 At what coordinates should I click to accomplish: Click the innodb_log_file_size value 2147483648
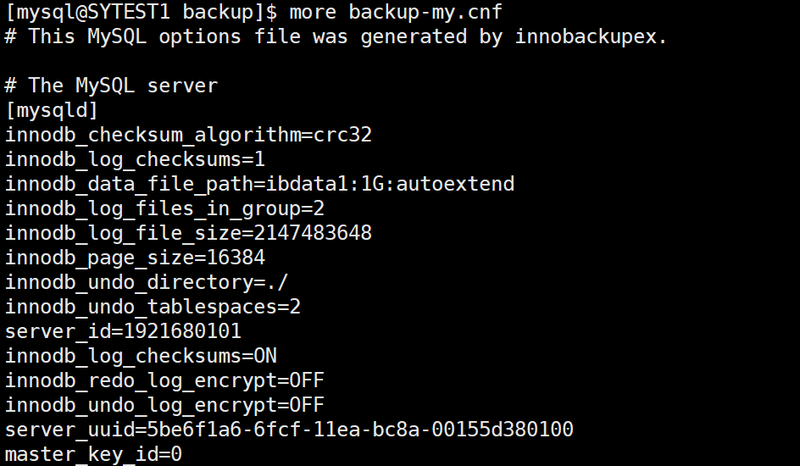(313, 233)
